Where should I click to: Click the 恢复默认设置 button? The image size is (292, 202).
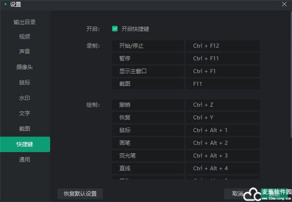[x=80, y=194]
